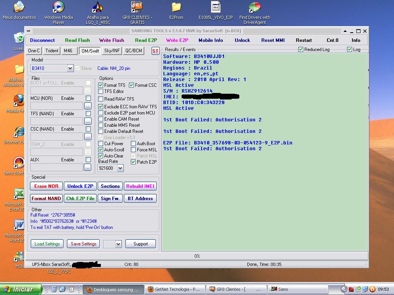The image size is (394, 295).
Task: Toggle Patch E2P checkbox
Action: tap(133, 162)
